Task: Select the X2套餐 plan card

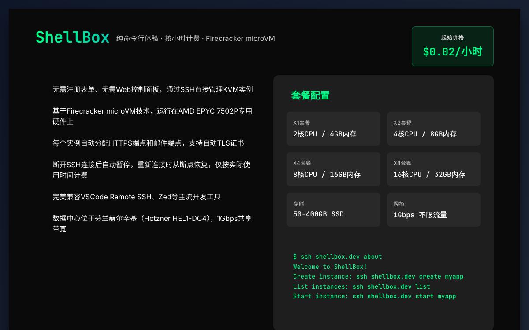Action: click(x=433, y=128)
